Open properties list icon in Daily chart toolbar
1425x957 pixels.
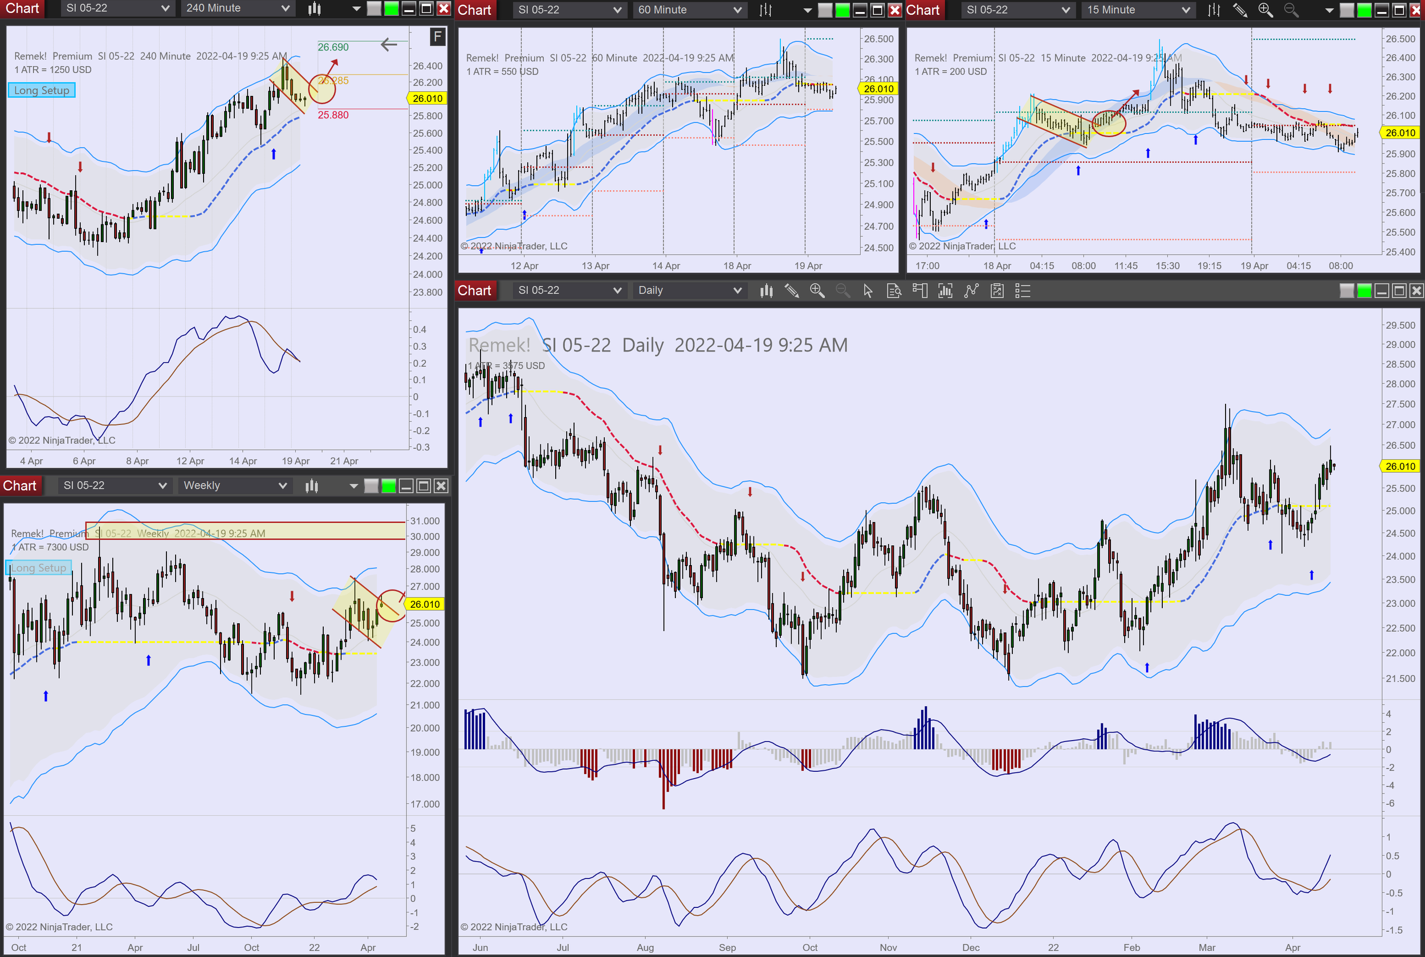coord(1023,291)
